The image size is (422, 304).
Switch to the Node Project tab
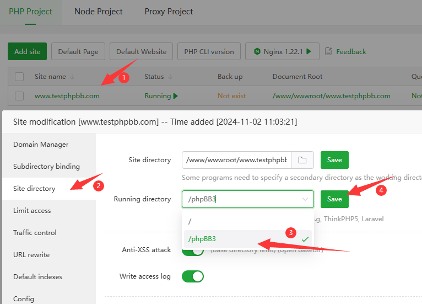[x=99, y=12]
